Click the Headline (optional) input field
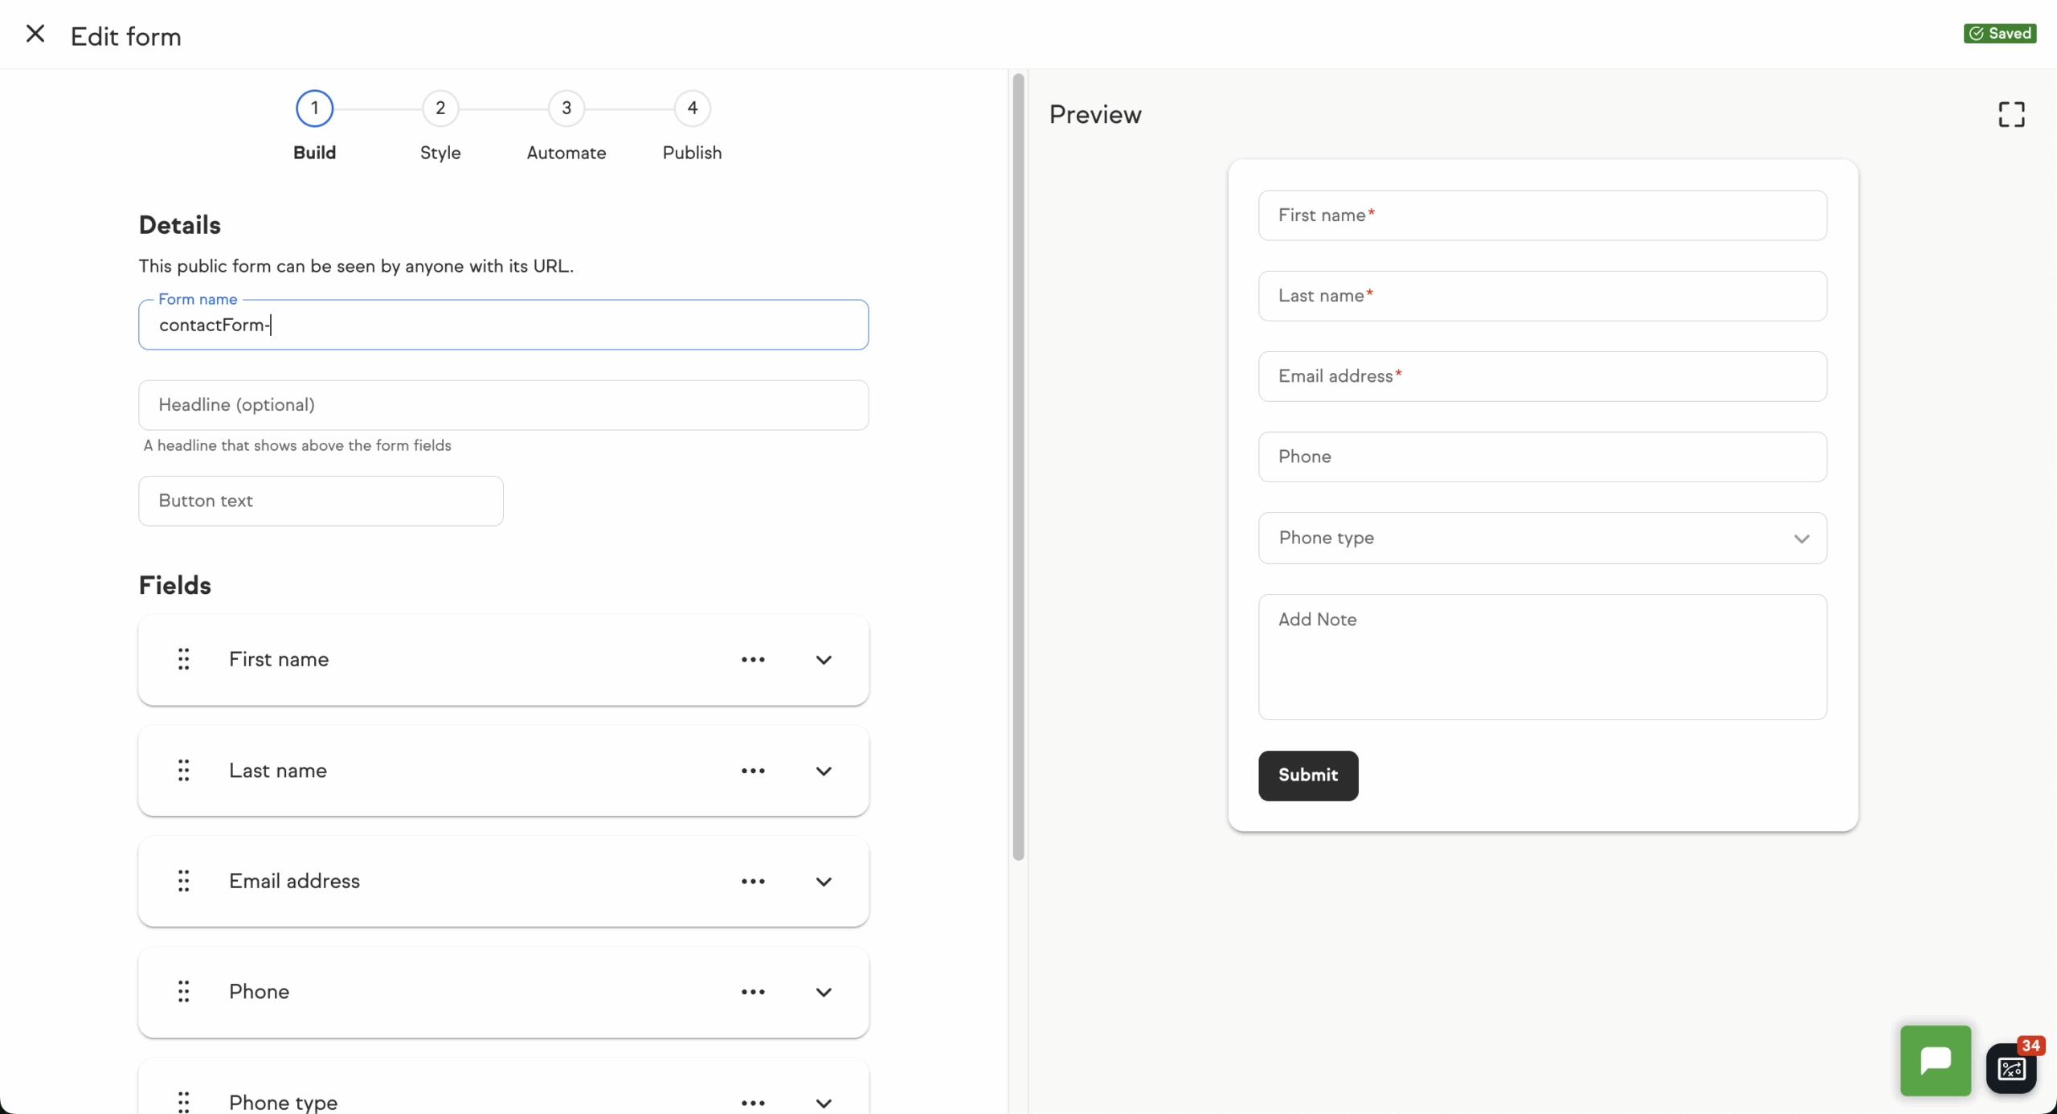 (503, 405)
